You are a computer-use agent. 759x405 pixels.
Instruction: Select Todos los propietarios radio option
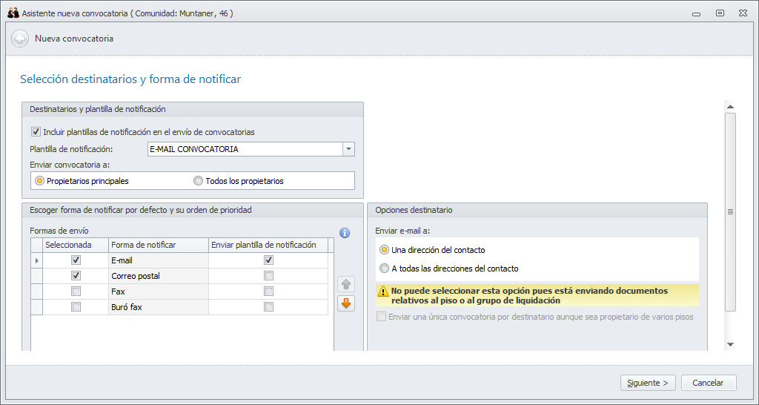(198, 181)
